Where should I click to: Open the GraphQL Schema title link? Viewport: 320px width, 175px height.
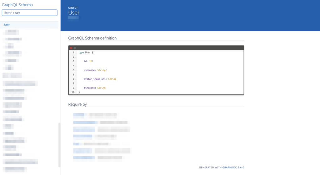pyautogui.click(x=17, y=5)
